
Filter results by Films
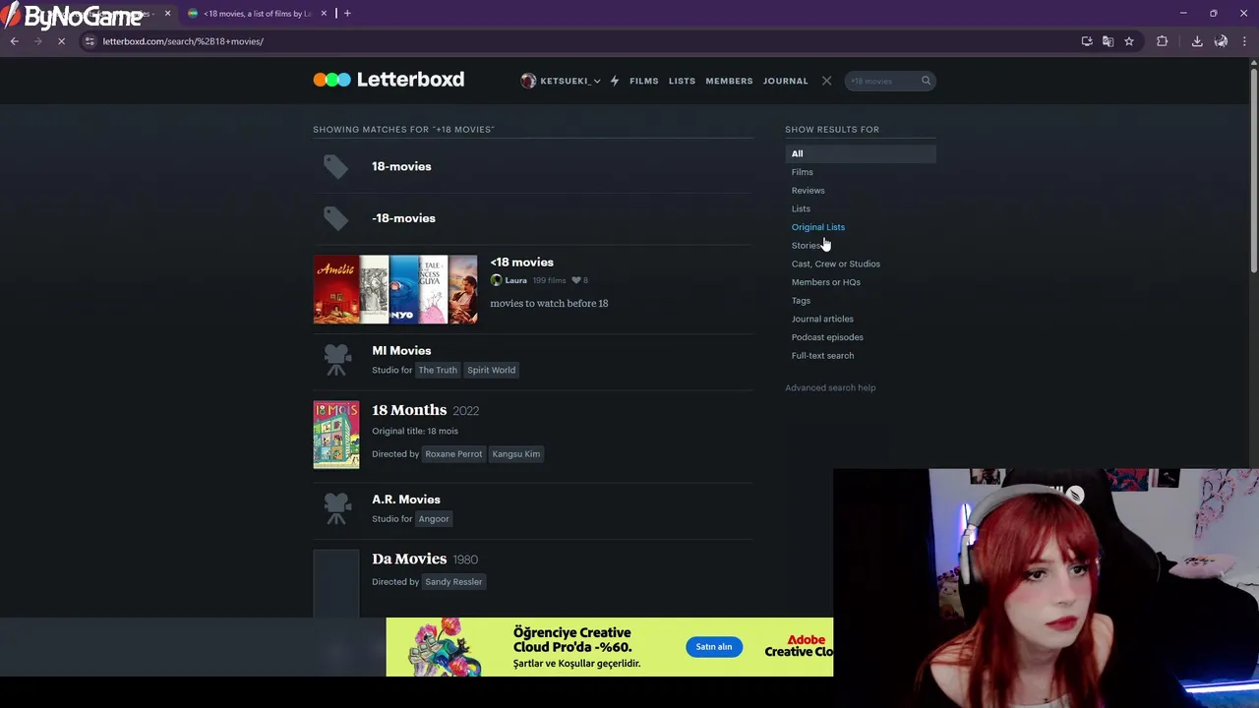[803, 172]
